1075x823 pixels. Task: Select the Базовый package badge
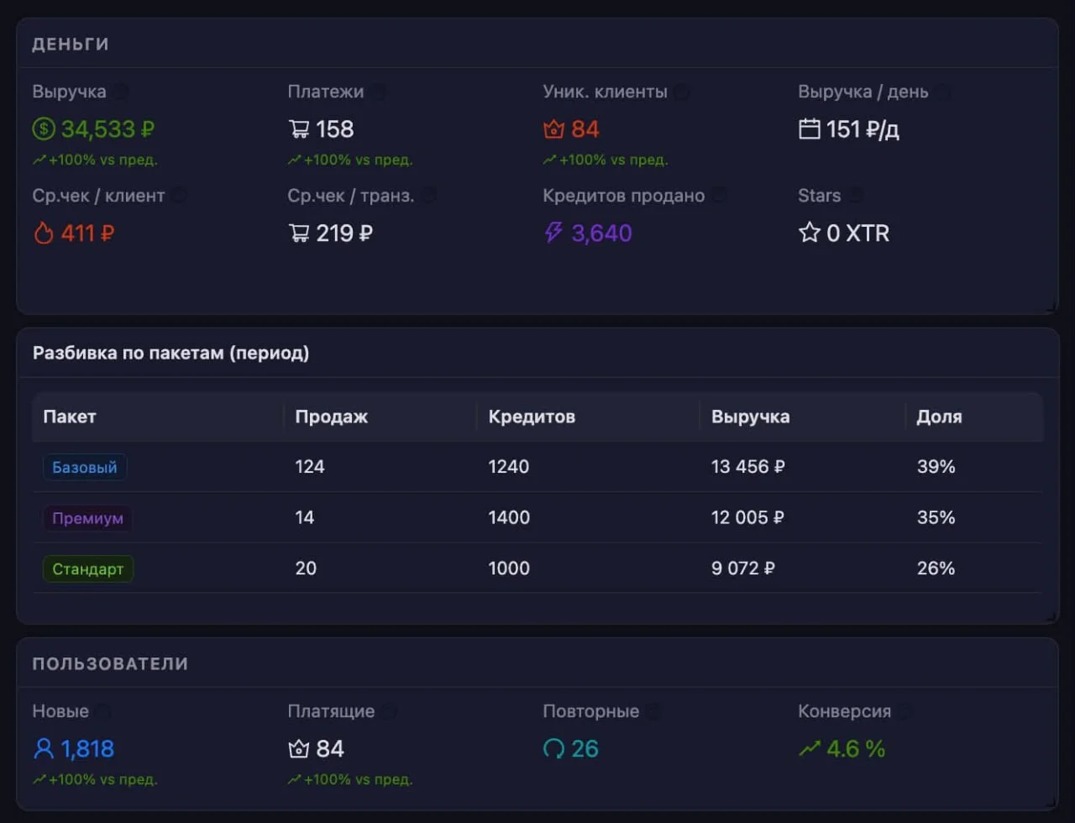click(85, 467)
